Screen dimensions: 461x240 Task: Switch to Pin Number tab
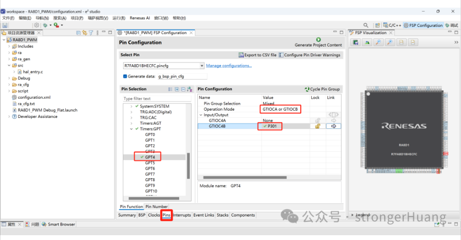[157, 206]
